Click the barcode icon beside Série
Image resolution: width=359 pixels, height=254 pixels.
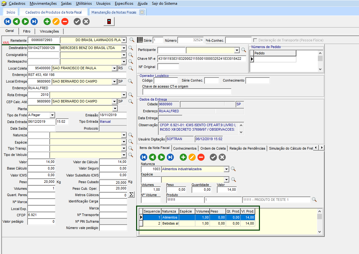click(x=140, y=40)
